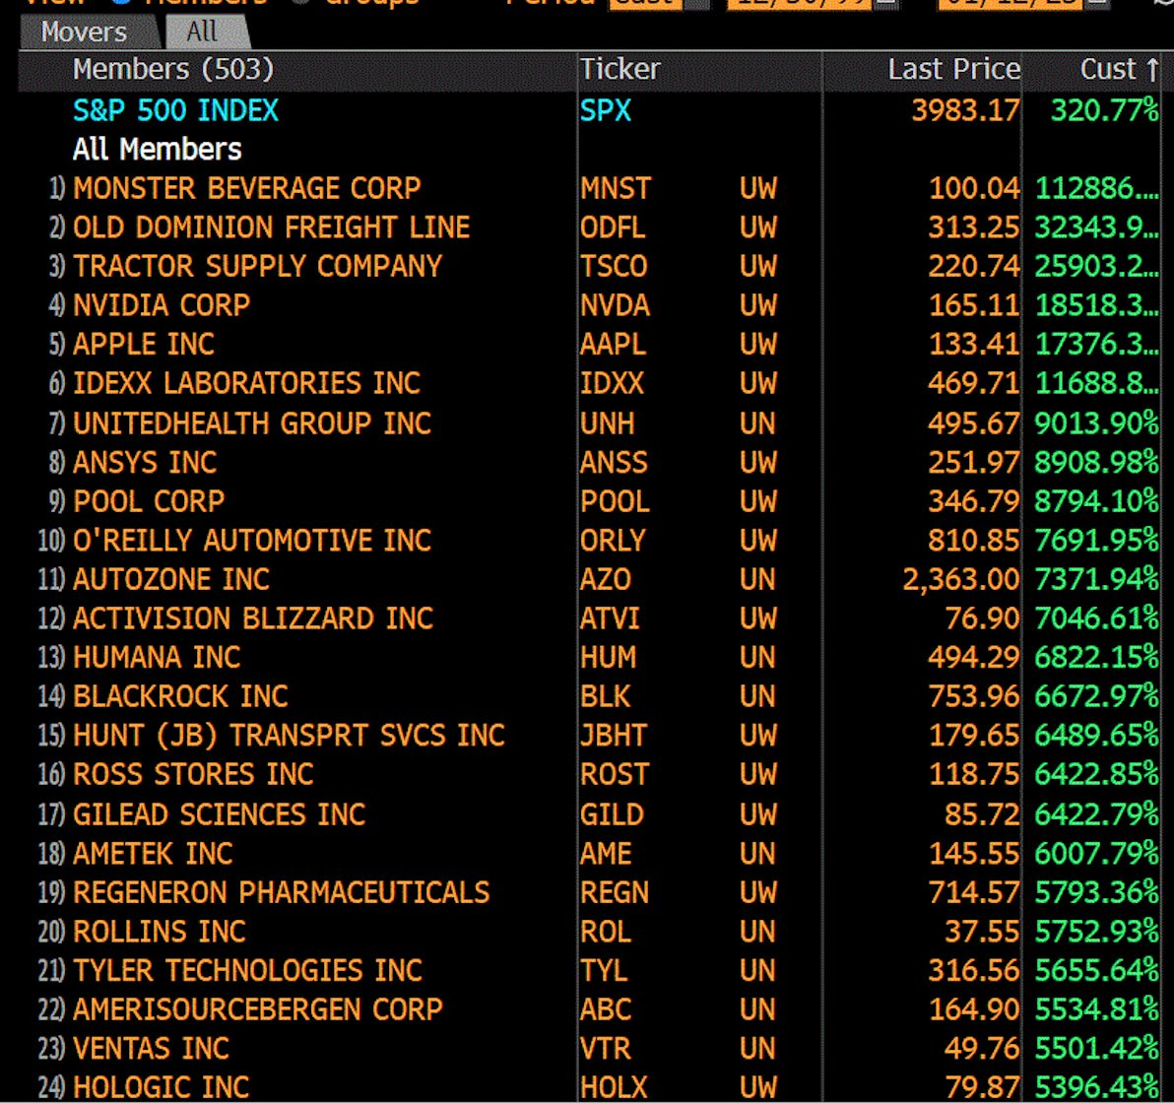Select ROLLINS INC member

click(x=160, y=932)
